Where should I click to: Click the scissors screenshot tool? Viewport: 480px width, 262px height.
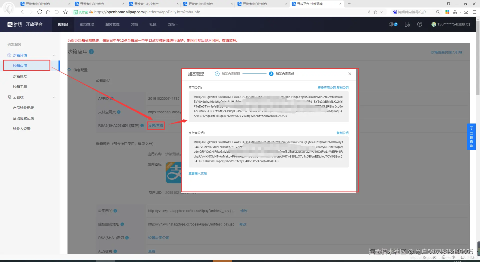455,12
